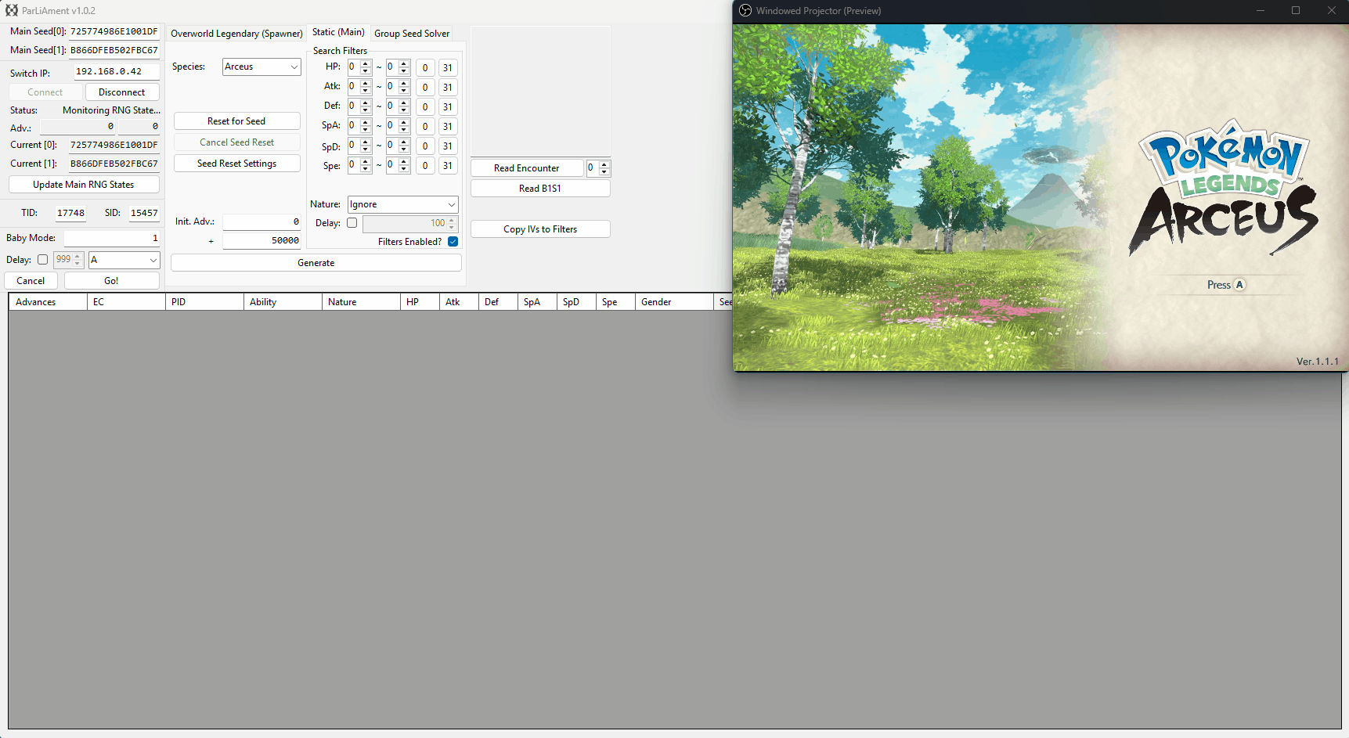1349x738 pixels.
Task: Enable the Delay checkbox beside the 999 field
Action: (42, 260)
